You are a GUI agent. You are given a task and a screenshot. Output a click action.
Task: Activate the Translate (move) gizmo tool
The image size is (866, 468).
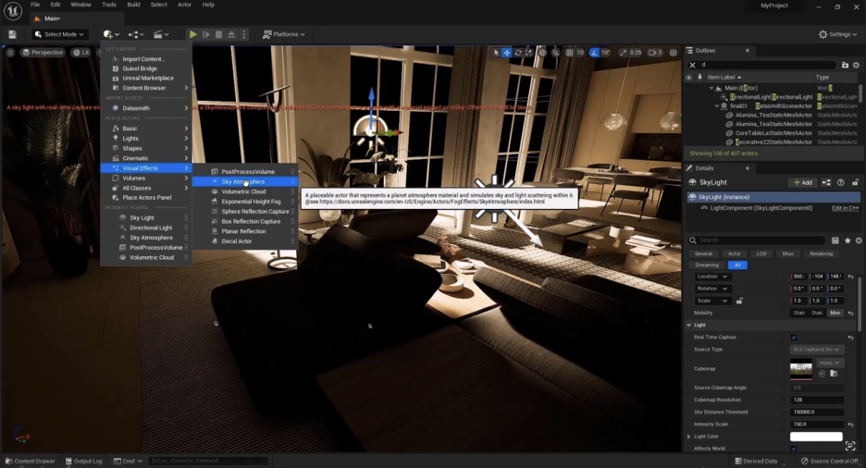click(506, 53)
